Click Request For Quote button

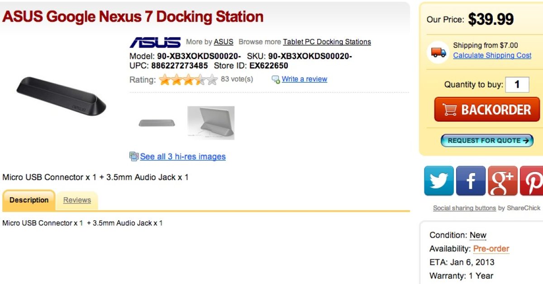pos(487,141)
